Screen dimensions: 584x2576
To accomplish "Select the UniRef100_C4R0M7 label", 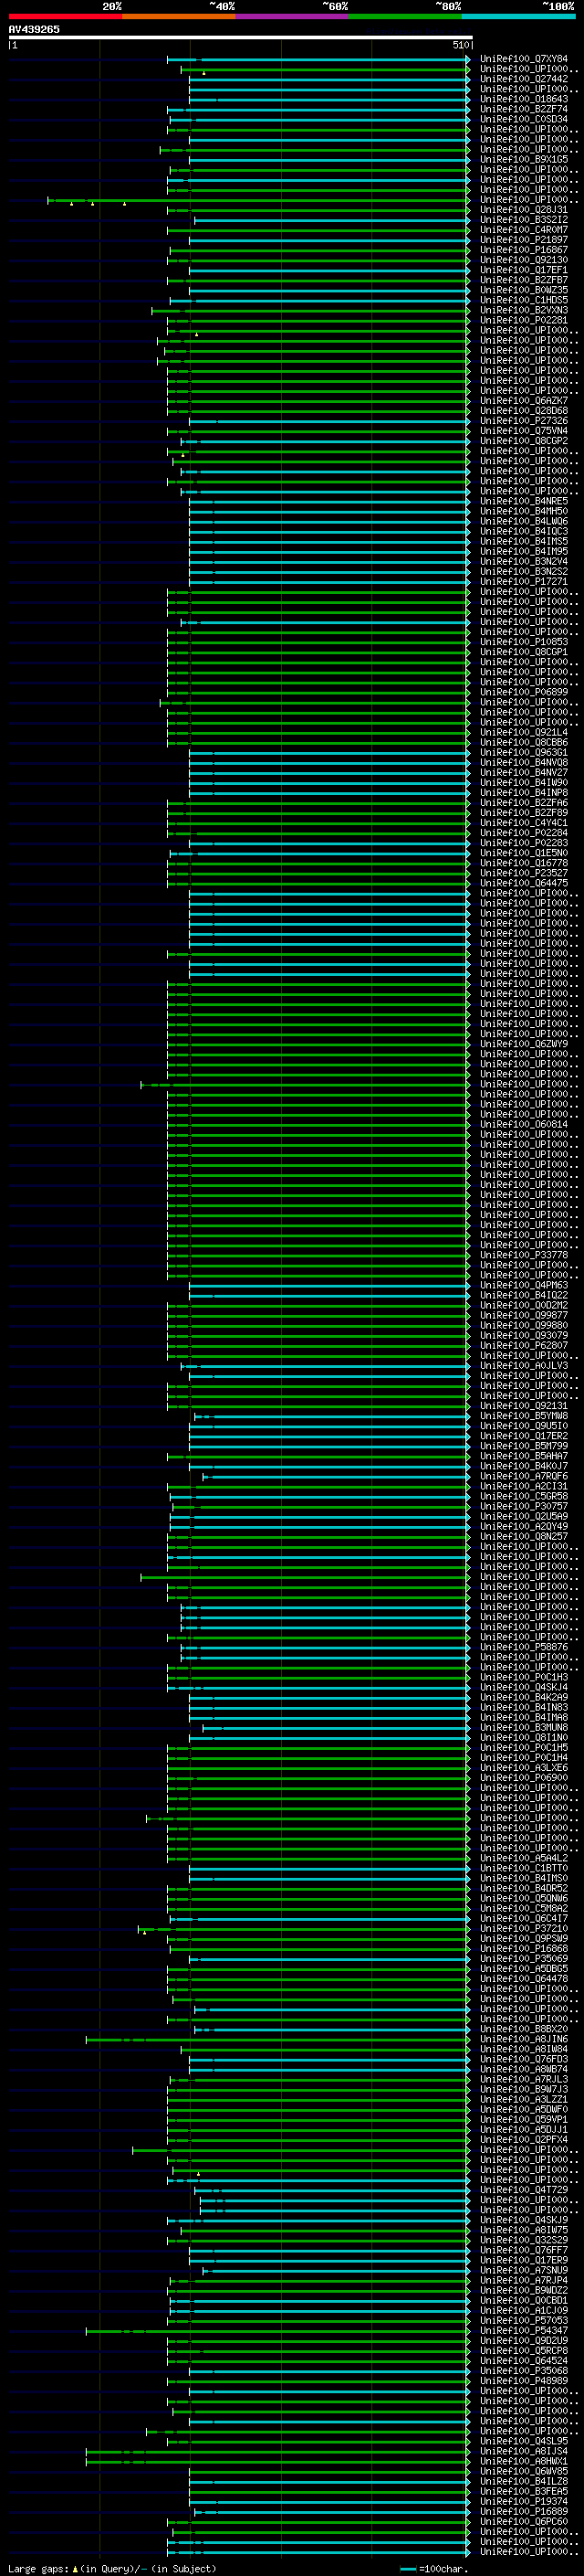I will click(524, 230).
